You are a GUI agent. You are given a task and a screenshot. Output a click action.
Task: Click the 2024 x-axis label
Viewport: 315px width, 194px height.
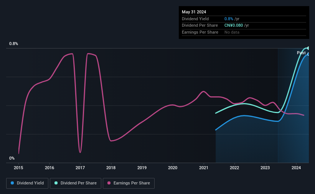click(296, 168)
